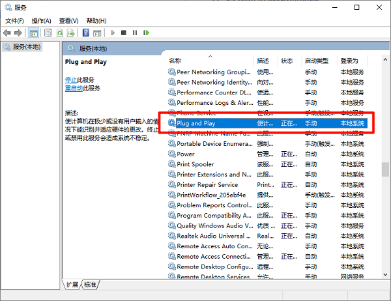The image size is (391, 301).
Task: Click the Pause Service icon
Action: click(135, 33)
